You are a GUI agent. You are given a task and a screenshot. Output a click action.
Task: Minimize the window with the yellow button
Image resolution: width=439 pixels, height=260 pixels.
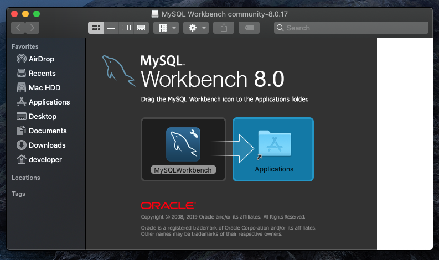click(x=25, y=14)
